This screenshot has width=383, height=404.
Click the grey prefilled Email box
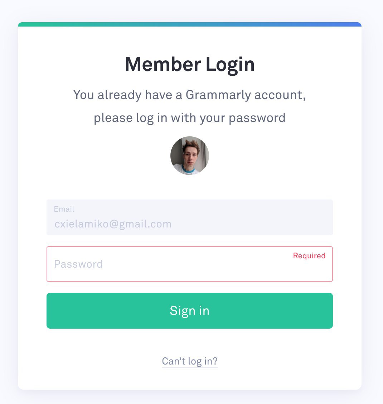coord(190,217)
